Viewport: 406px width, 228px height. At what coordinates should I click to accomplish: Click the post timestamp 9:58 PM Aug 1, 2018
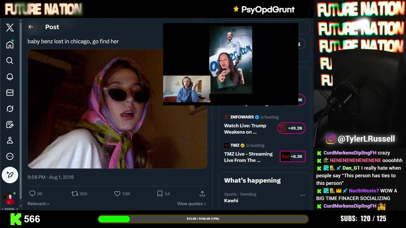click(50, 177)
